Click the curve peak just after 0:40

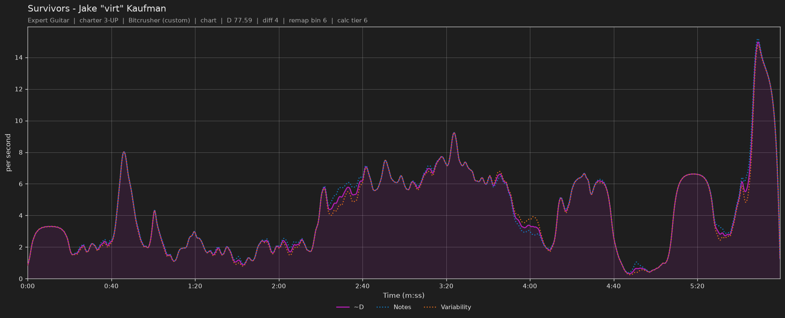coord(124,152)
